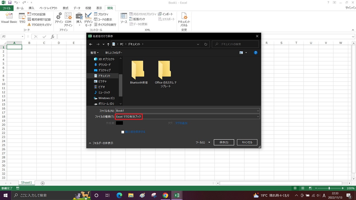
Task: Open Windows Start menu
Action: click(5, 195)
